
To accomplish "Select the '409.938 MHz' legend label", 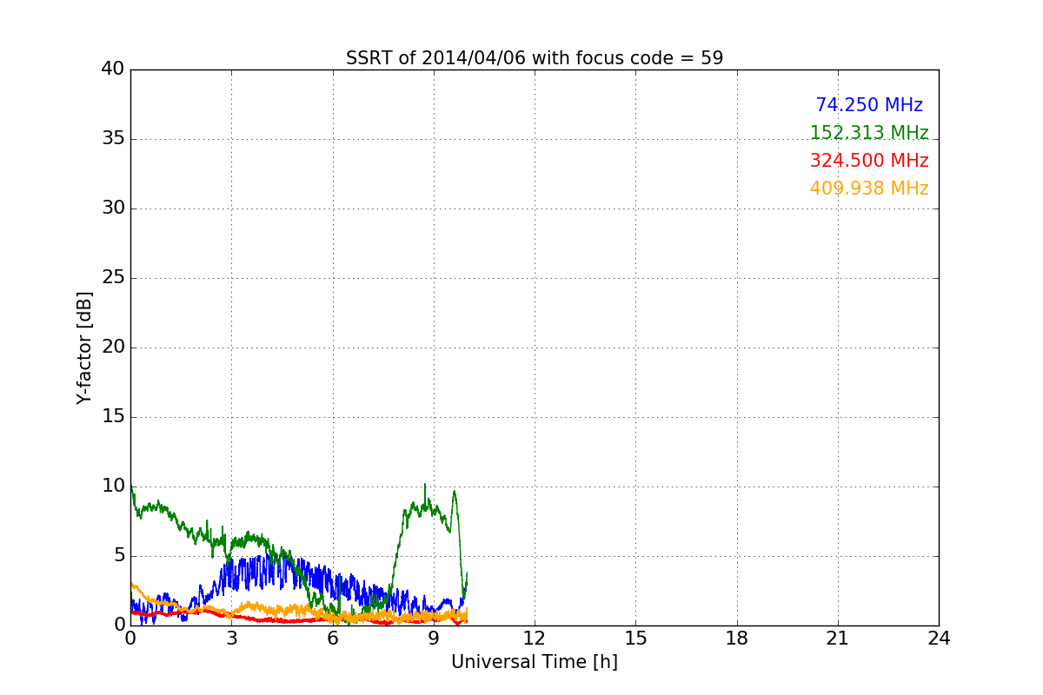I will [x=869, y=189].
